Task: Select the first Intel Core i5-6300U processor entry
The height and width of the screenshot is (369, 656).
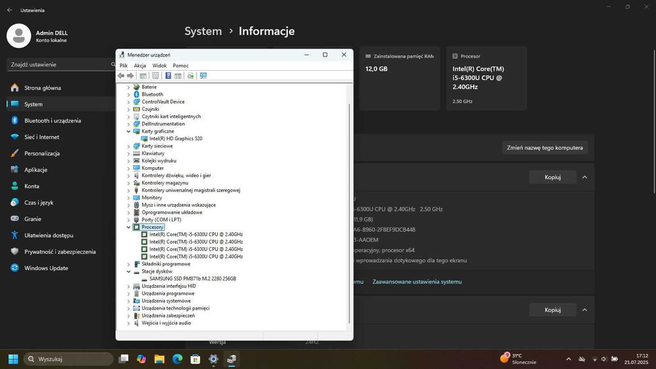Action: point(195,235)
